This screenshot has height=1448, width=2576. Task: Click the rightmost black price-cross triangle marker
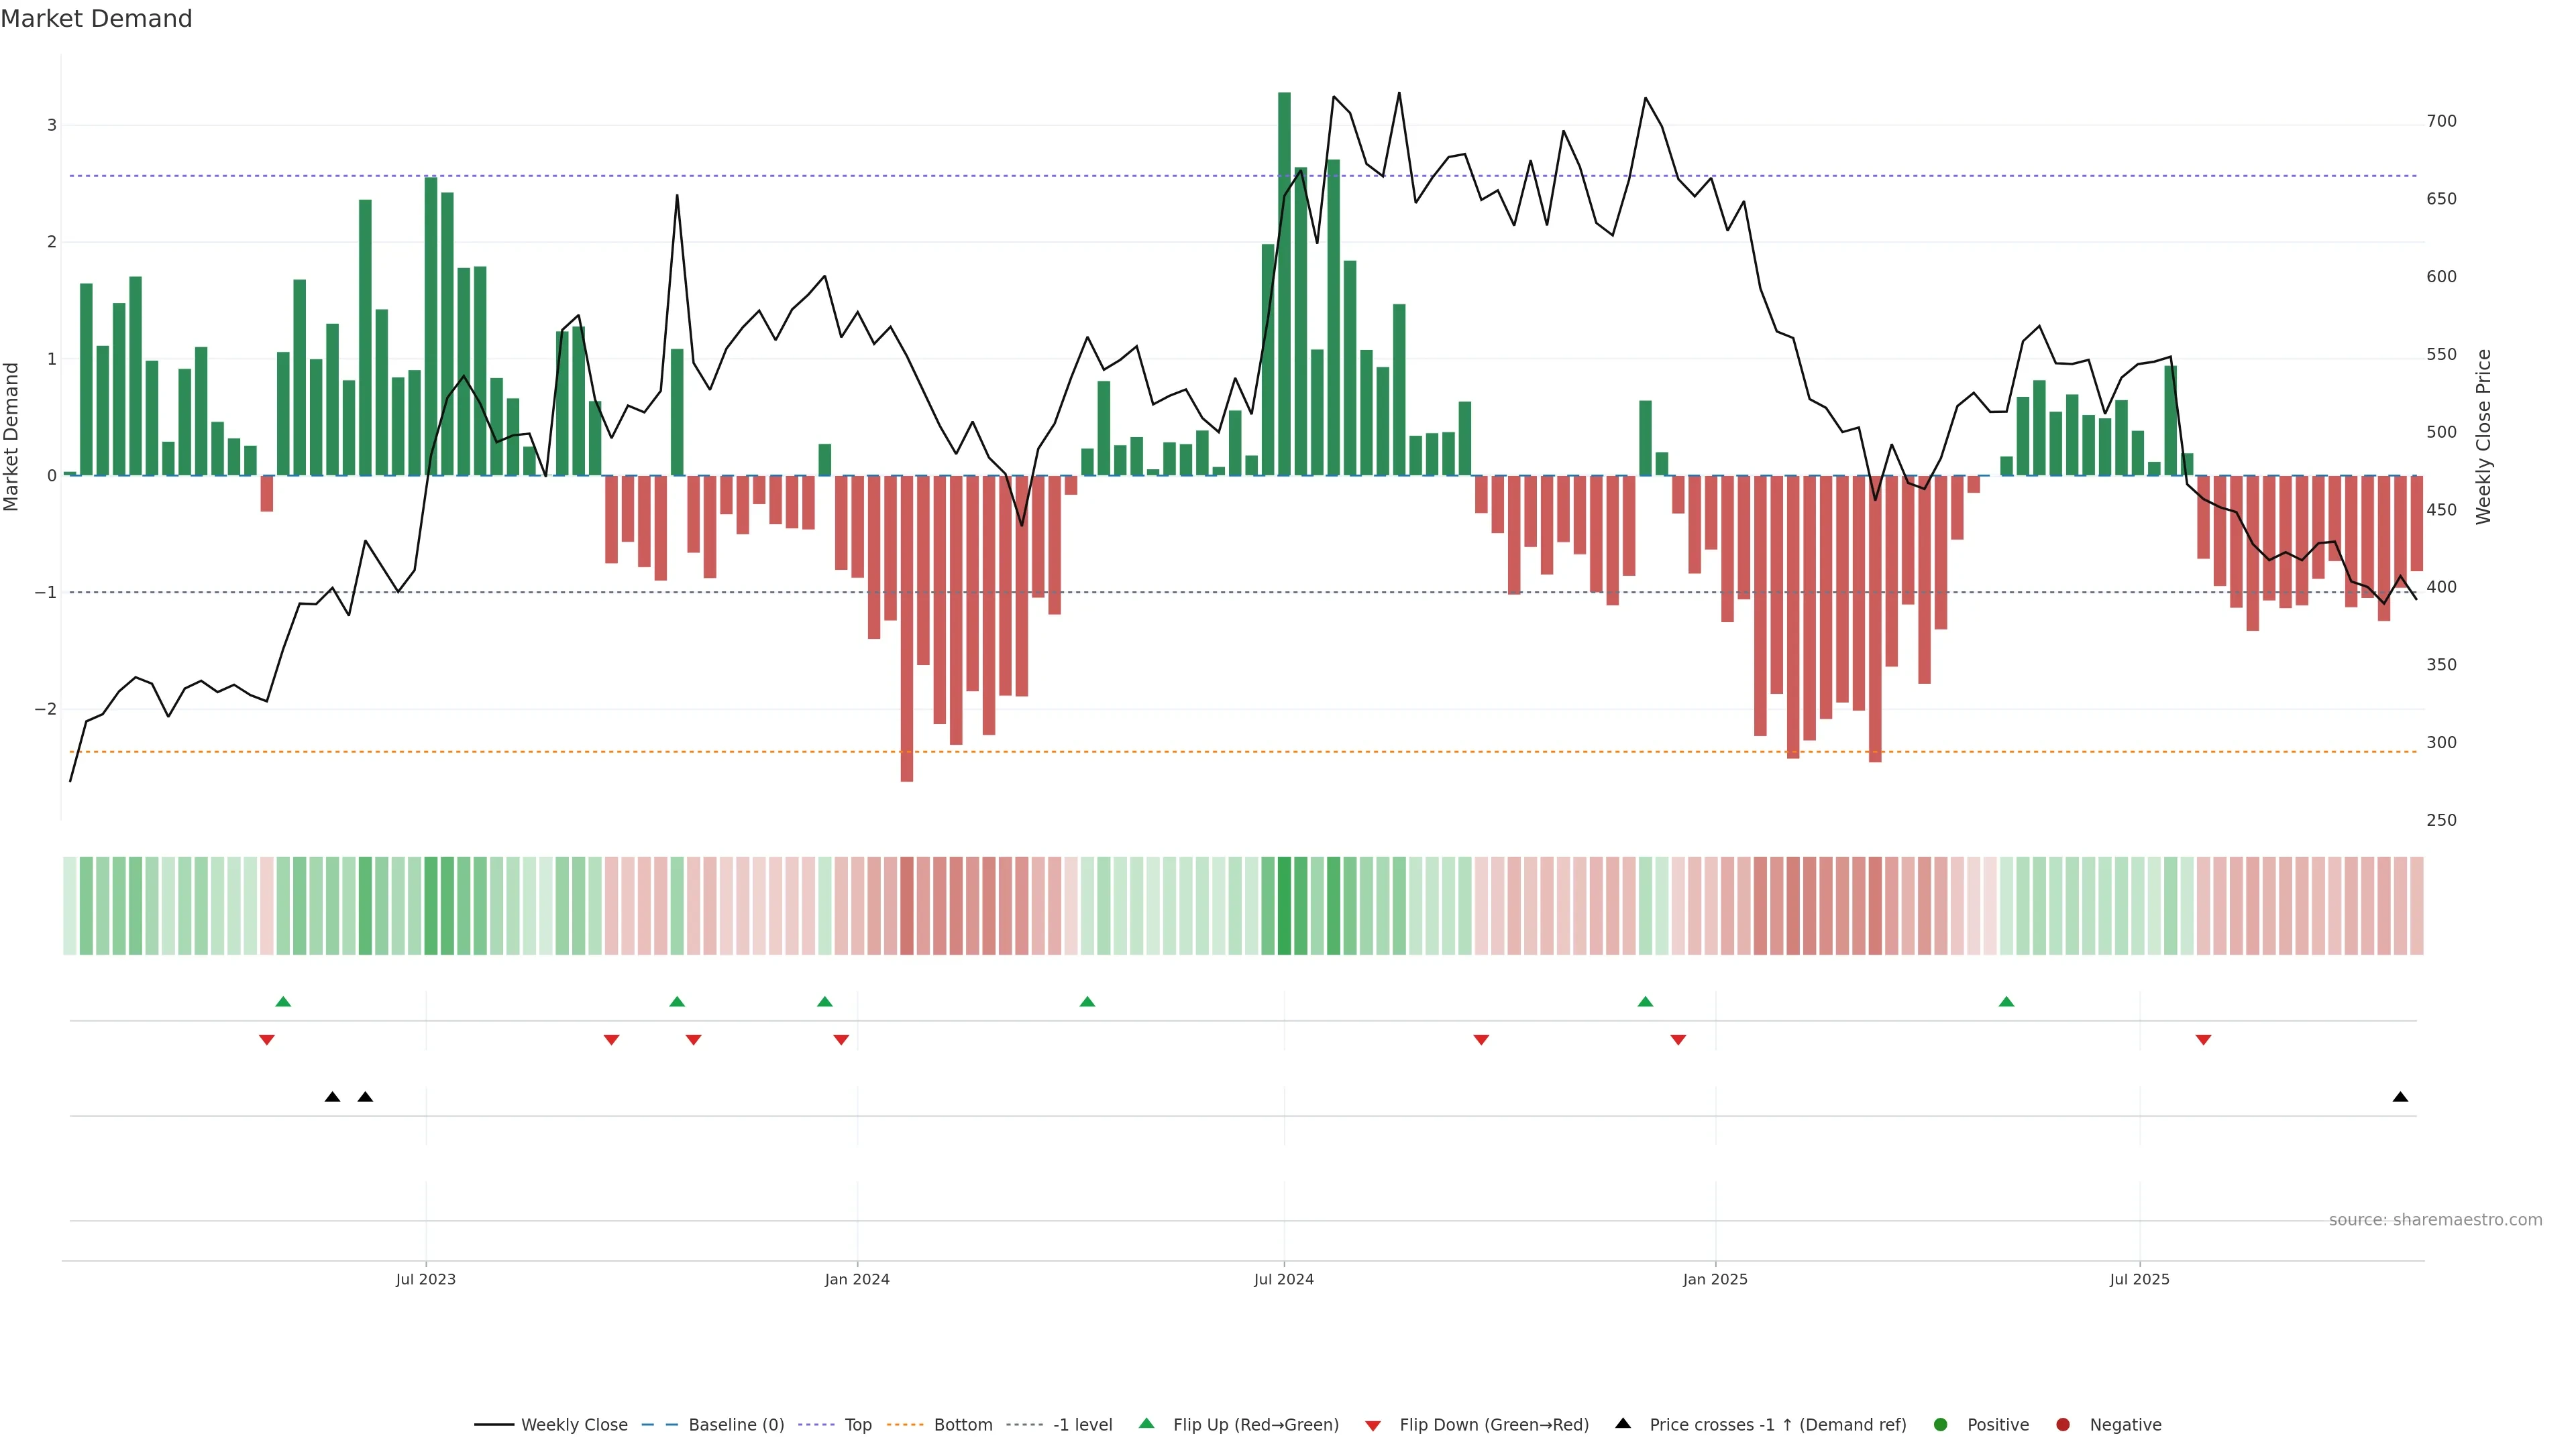(x=2400, y=1097)
